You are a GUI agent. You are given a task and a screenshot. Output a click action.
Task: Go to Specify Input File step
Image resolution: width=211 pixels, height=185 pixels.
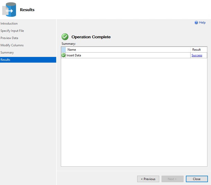point(12,31)
